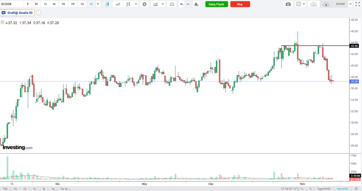Image resolution: width=362 pixels, height=191 pixels.
Task: Take chart snapshot camera icon
Action: click(288, 4)
